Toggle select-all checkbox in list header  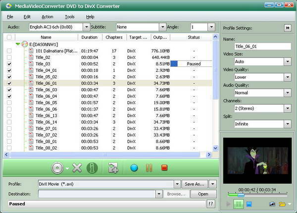point(9,37)
